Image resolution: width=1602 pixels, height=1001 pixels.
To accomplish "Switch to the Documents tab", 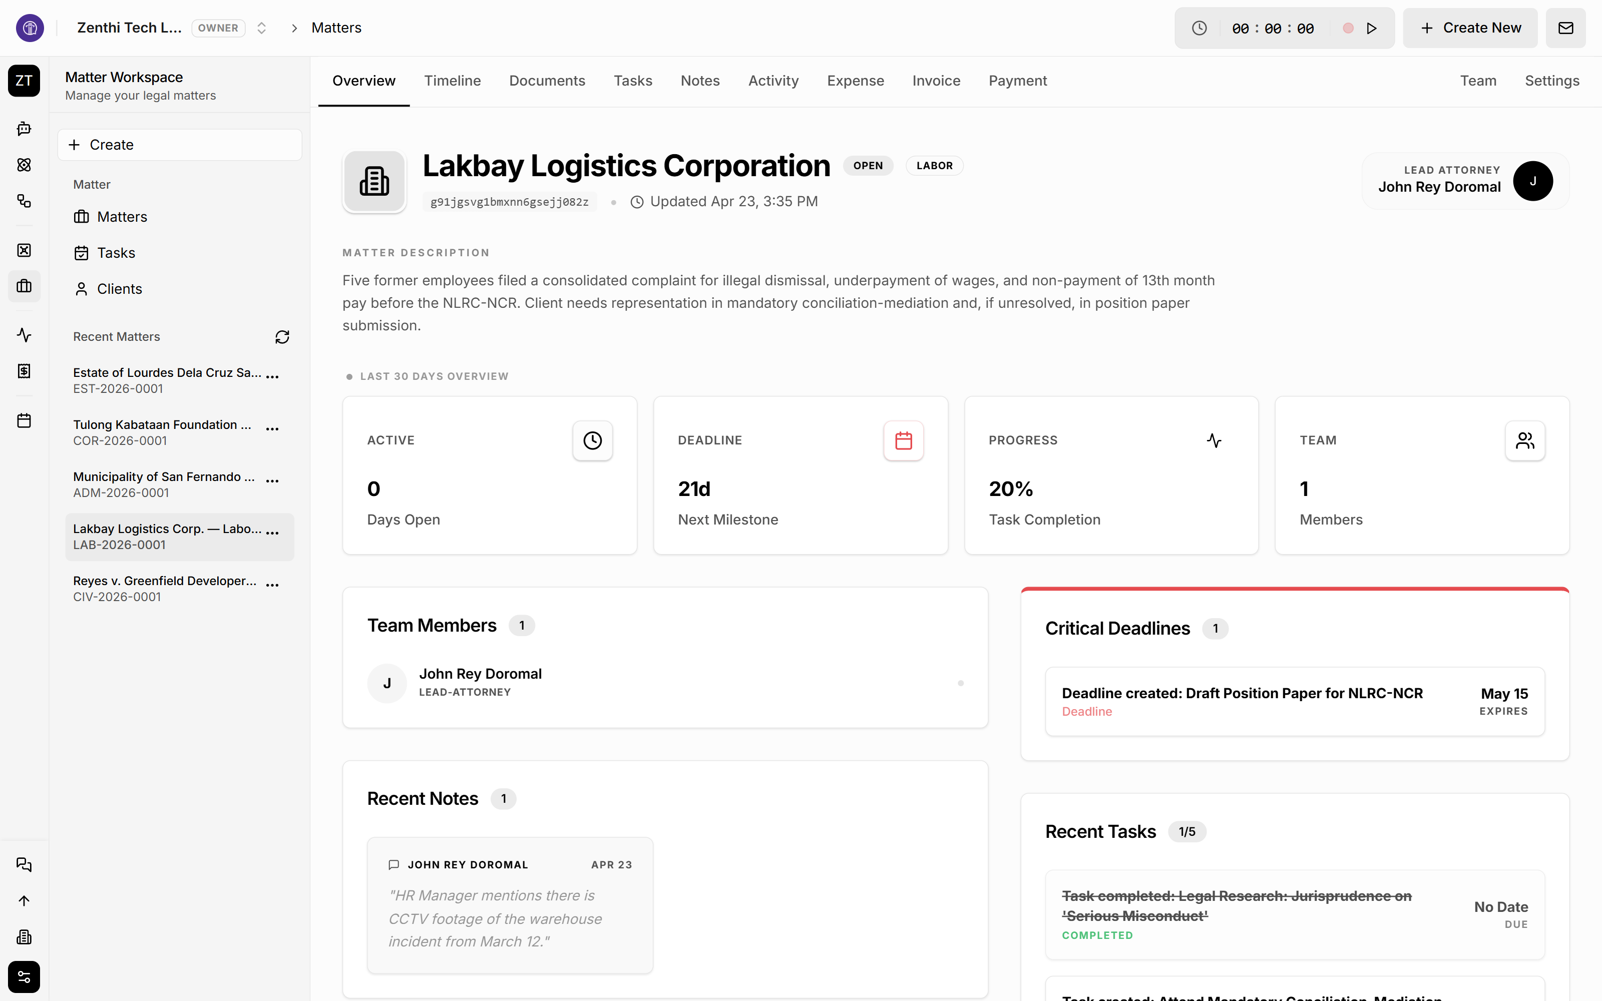I will pos(547,81).
